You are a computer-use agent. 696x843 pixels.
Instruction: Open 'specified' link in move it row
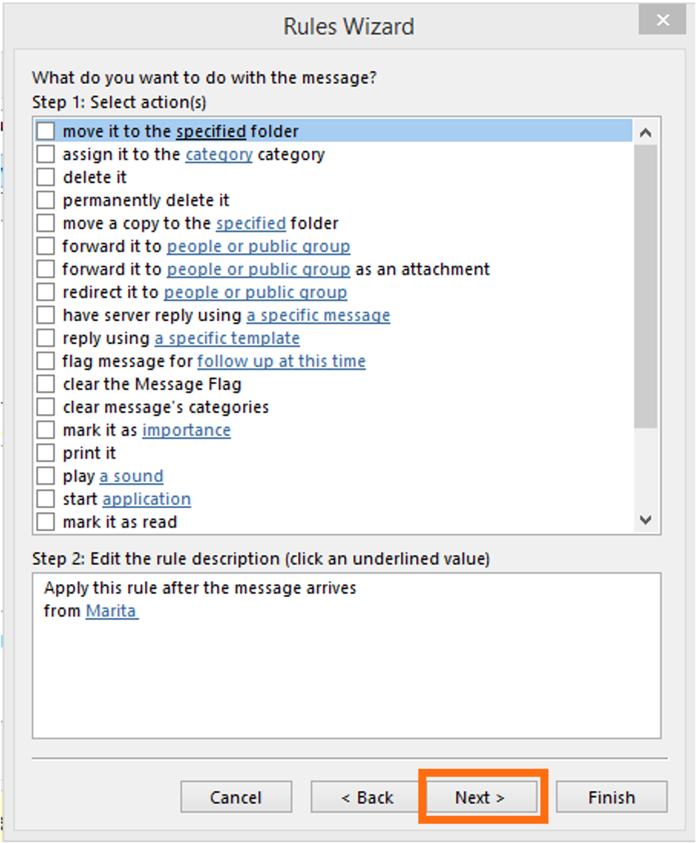(x=211, y=132)
